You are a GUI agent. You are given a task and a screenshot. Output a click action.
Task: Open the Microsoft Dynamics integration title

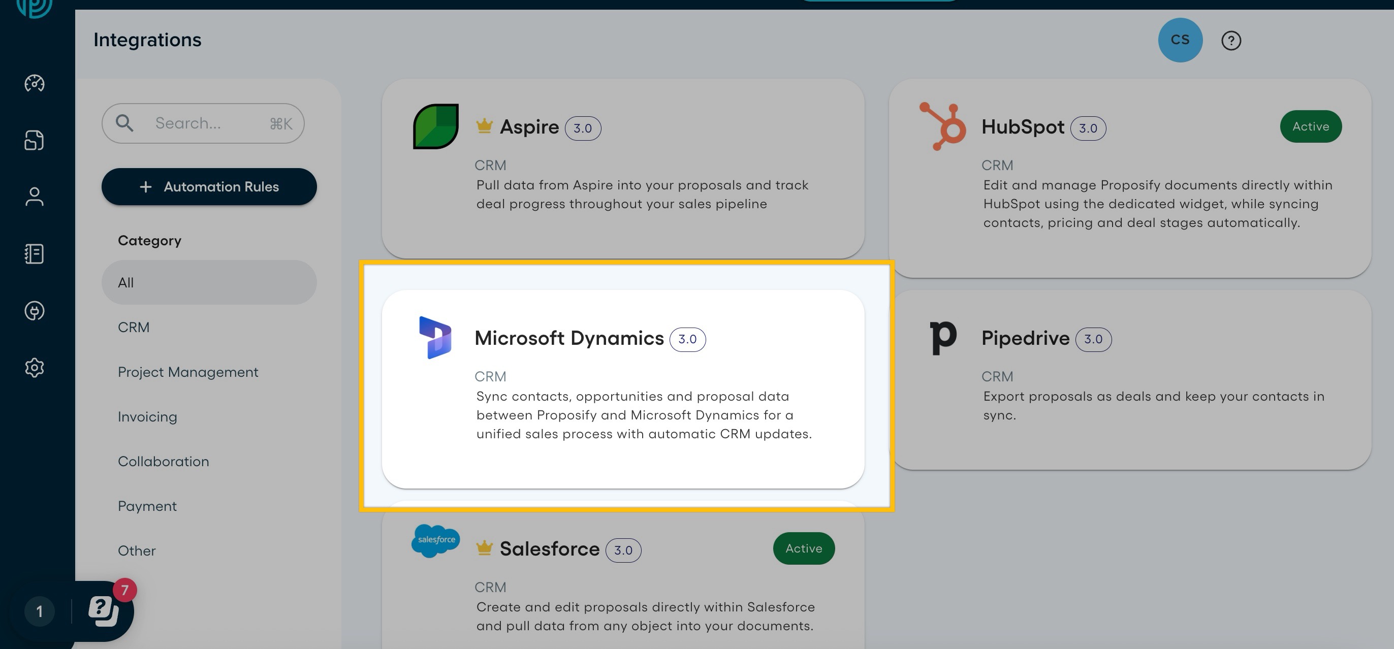pos(569,338)
